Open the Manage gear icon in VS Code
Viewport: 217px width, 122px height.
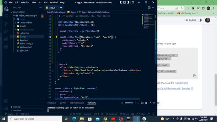click(x=6, y=108)
